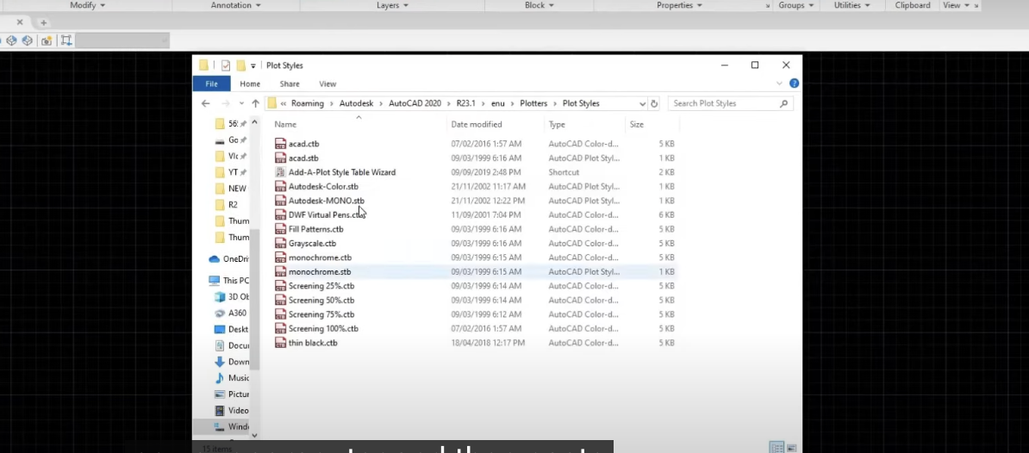Expand the AutoCAD Properties panel

pyautogui.click(x=679, y=5)
